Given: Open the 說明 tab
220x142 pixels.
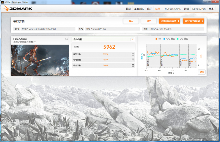Looking at the screenshot, I should tap(186, 9).
